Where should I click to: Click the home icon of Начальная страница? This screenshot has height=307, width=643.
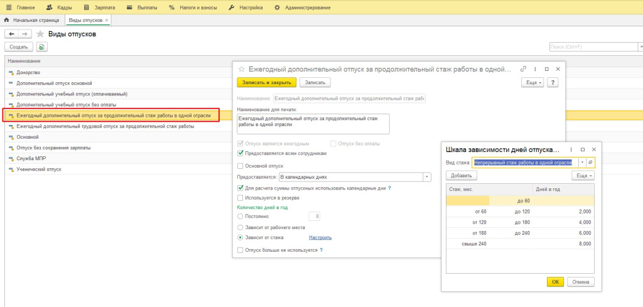click(7, 20)
